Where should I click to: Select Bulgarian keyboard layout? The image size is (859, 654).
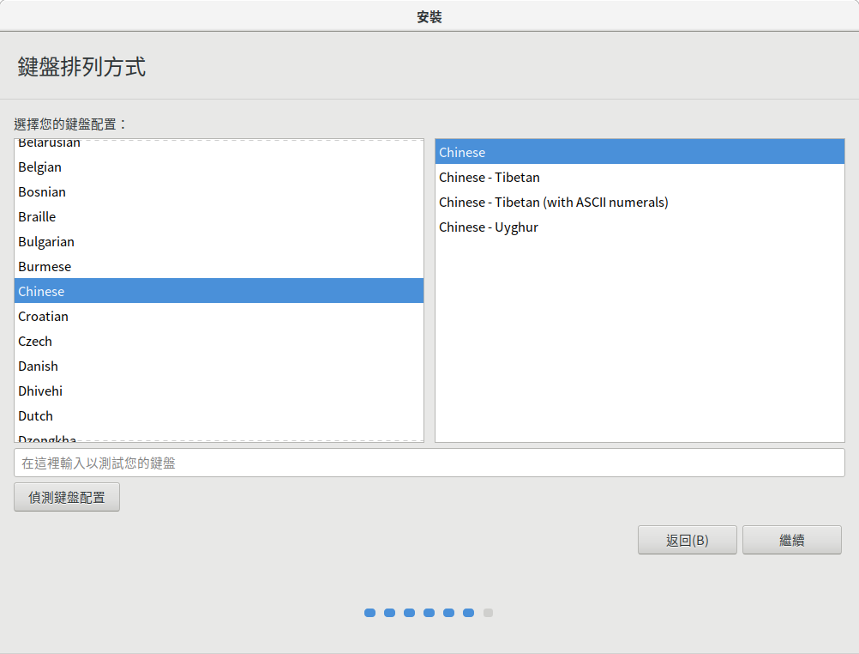[46, 242]
